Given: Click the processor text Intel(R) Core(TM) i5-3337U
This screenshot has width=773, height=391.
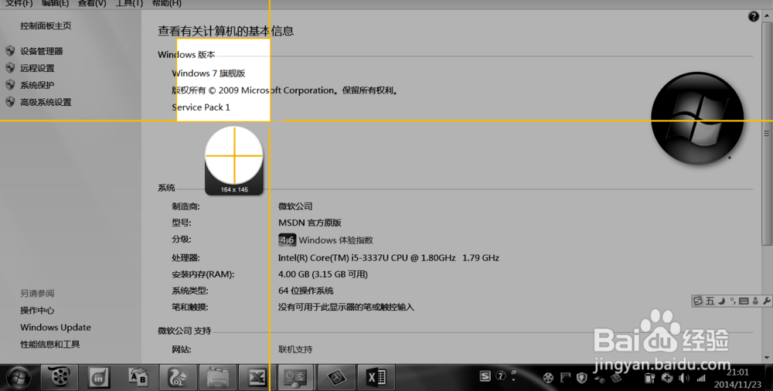Looking at the screenshot, I should click(389, 257).
